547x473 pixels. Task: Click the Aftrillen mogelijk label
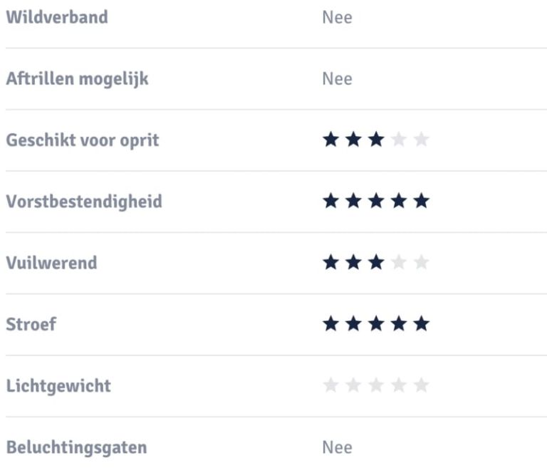click(77, 78)
